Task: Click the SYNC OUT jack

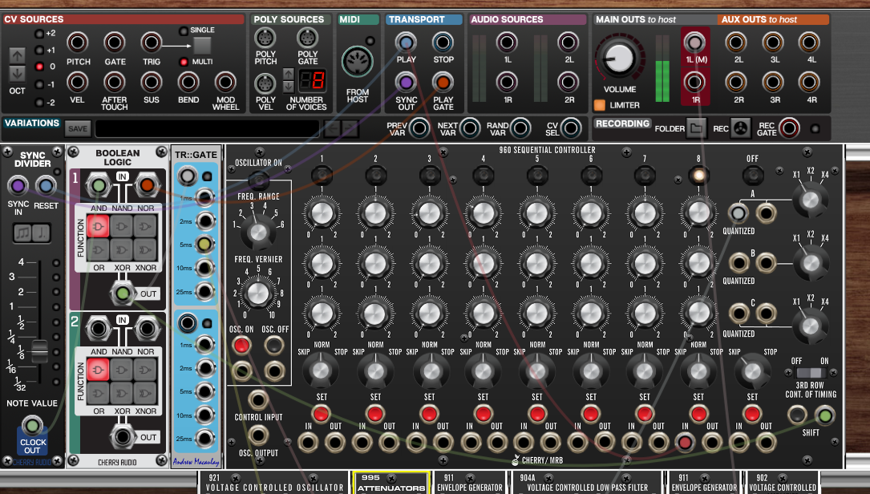Action: [x=407, y=83]
